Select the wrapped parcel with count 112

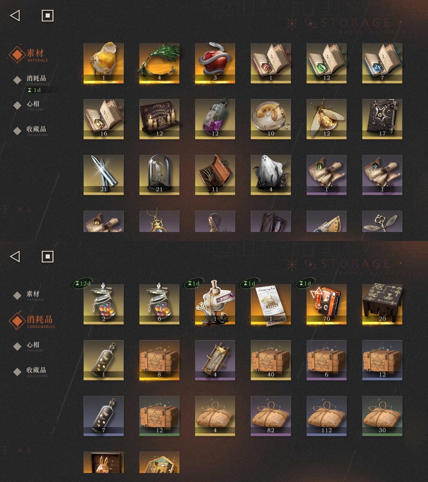[326, 416]
